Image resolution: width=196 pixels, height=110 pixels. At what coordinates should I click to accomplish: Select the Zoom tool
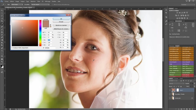(2, 62)
